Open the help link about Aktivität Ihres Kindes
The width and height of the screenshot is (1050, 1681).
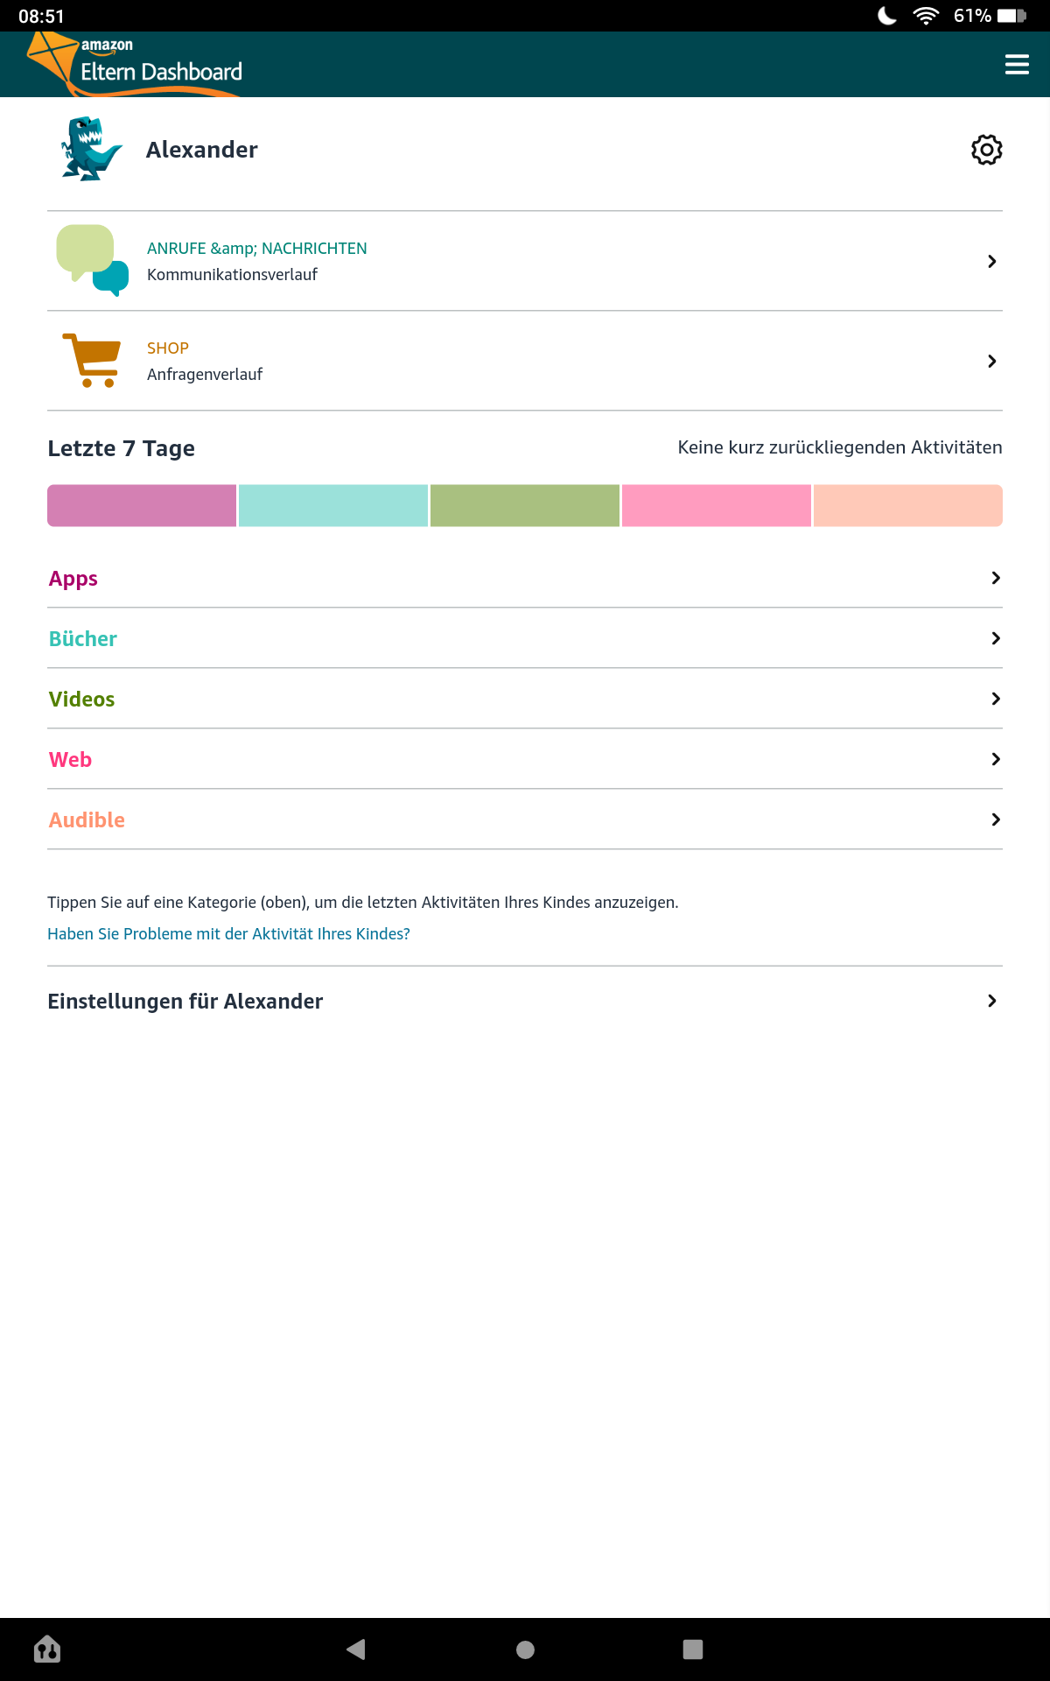228,934
